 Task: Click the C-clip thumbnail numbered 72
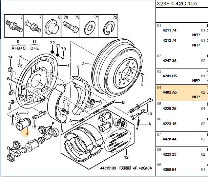point(108,26)
